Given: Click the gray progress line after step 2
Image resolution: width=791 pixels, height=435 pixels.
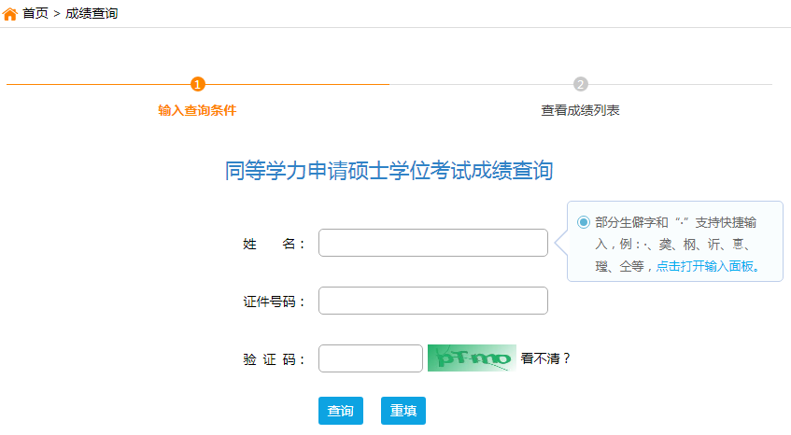Looking at the screenshot, I should [x=680, y=84].
